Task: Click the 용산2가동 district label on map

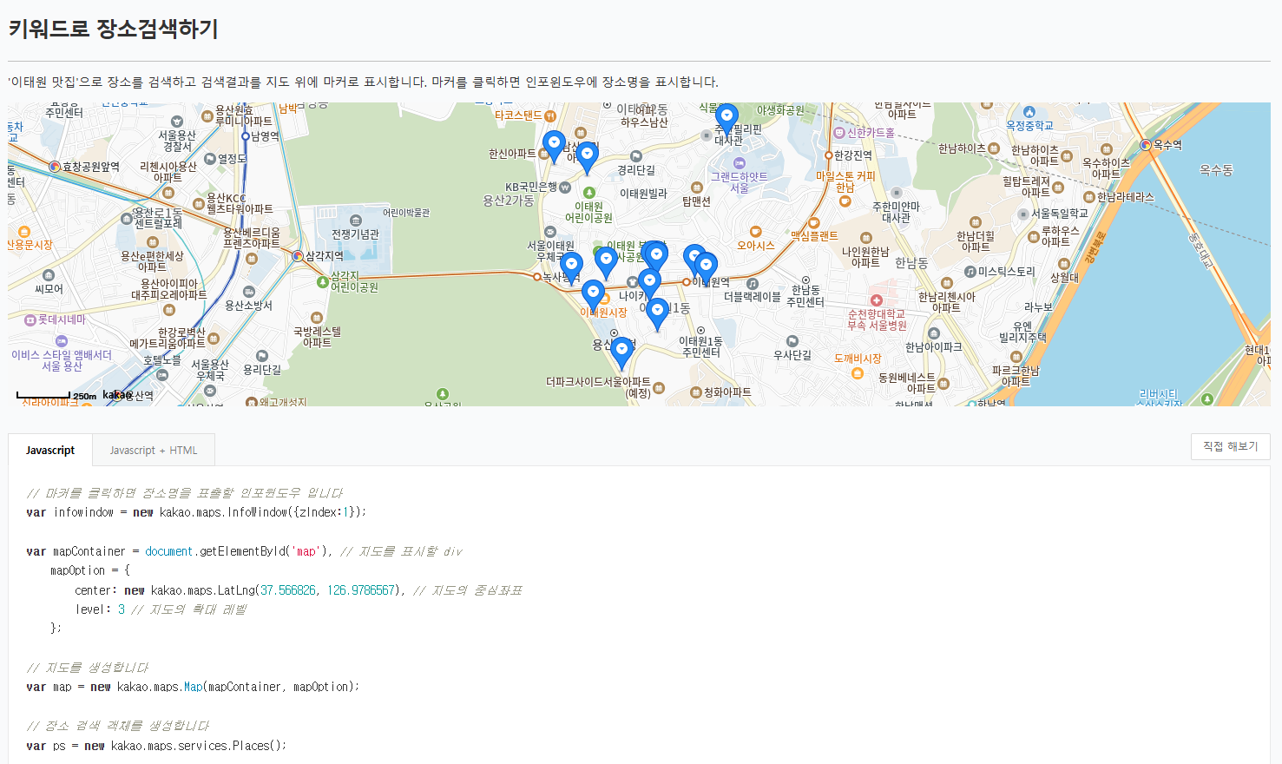Action: click(x=509, y=201)
